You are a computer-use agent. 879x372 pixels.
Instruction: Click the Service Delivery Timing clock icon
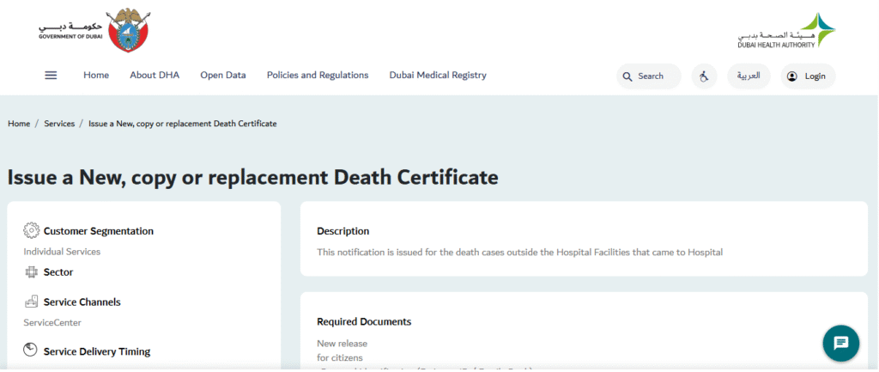32,351
